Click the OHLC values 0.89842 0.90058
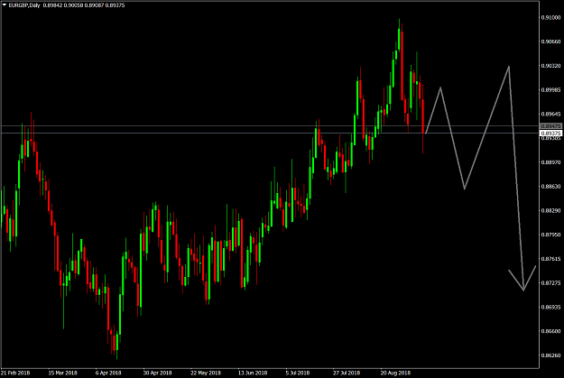The image size is (564, 378). (63, 5)
